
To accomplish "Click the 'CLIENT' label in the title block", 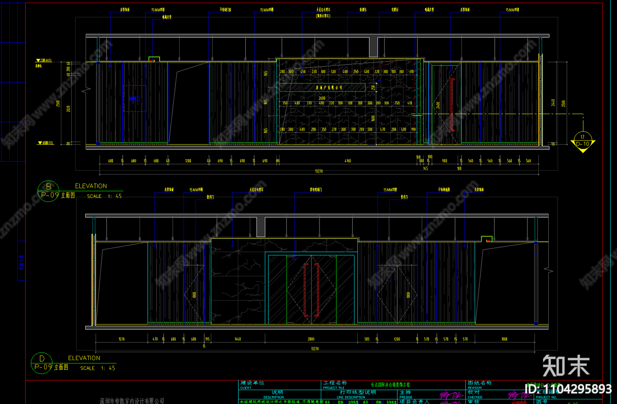I will tap(246, 388).
